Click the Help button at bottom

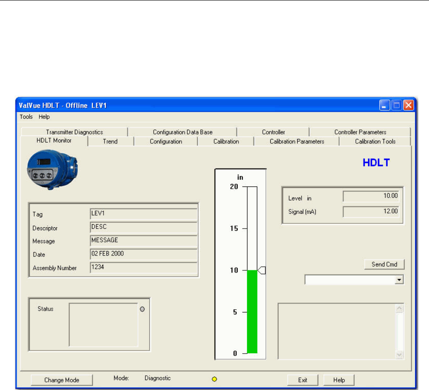(339, 380)
